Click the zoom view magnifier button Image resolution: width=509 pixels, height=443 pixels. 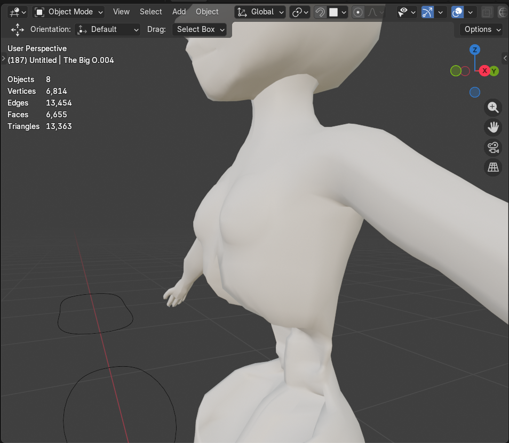(x=493, y=107)
